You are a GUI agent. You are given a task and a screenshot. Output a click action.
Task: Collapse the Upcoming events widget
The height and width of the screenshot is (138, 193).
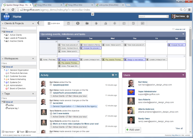coord(183,34)
